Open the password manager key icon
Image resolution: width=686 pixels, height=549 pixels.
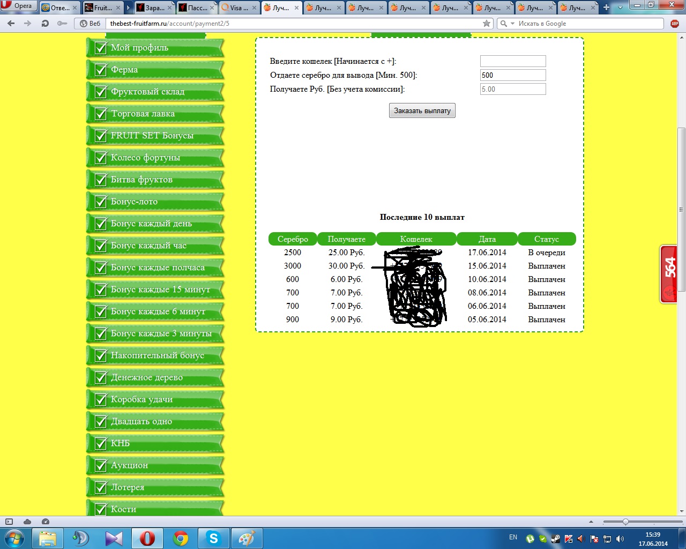click(x=62, y=24)
